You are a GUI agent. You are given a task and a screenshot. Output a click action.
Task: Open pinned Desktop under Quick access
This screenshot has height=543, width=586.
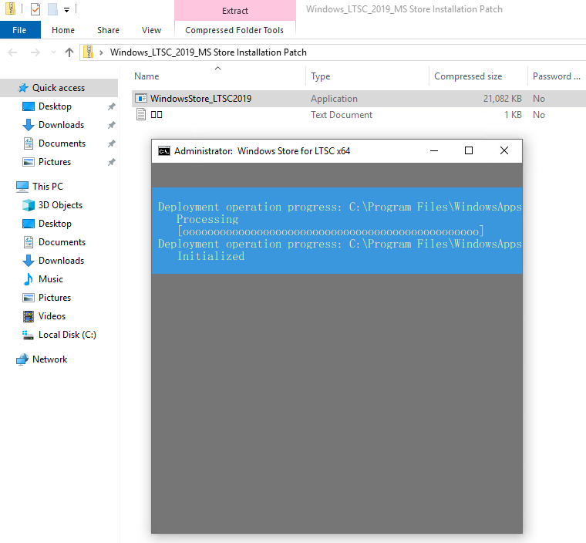click(55, 106)
